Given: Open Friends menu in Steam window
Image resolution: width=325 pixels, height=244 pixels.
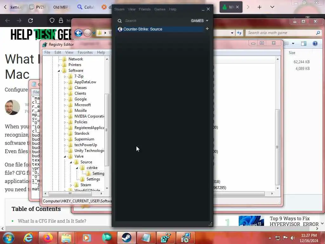Looking at the screenshot, I should point(145,9).
